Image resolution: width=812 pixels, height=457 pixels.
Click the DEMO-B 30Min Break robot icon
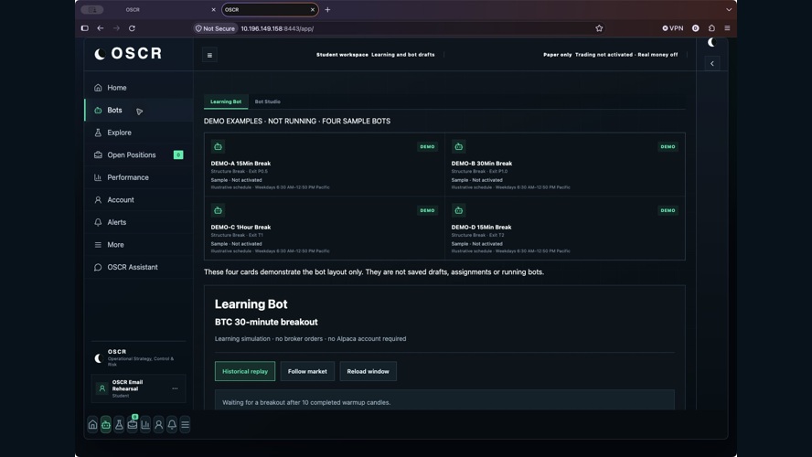(x=459, y=146)
